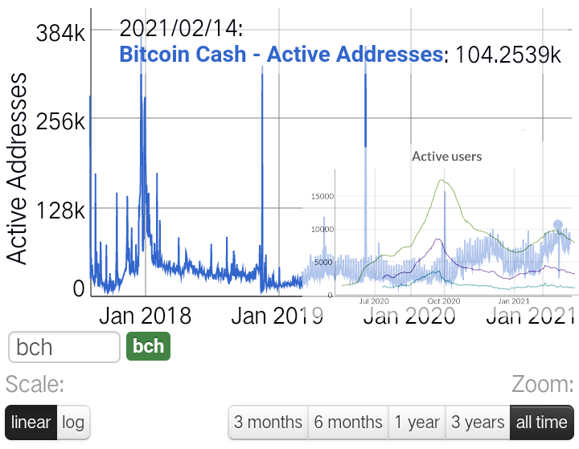Click the highlighted data point on the chart
Screen dimensions: 579x449
pyautogui.click(x=557, y=225)
